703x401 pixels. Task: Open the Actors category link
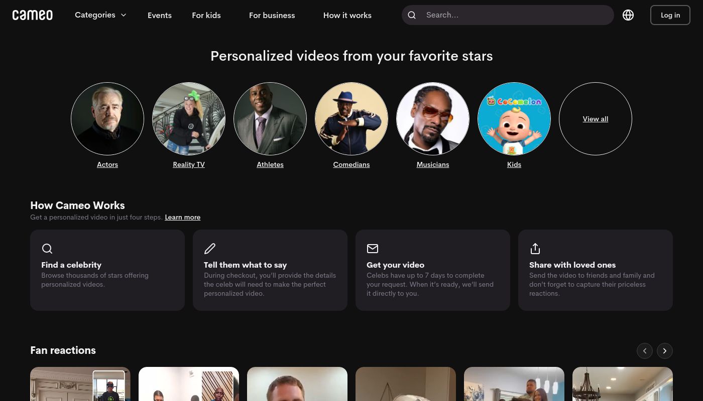107,164
